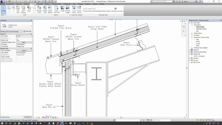
Task: Select the Modify tool in the ribbon
Action: point(3,9)
